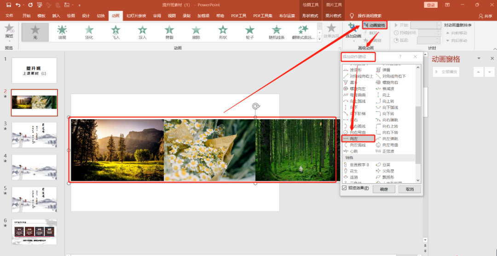Screen dimensions: 497x256
Task: Switch to the 插入 (Insert) ribbon tab
Action: [x=56, y=16]
